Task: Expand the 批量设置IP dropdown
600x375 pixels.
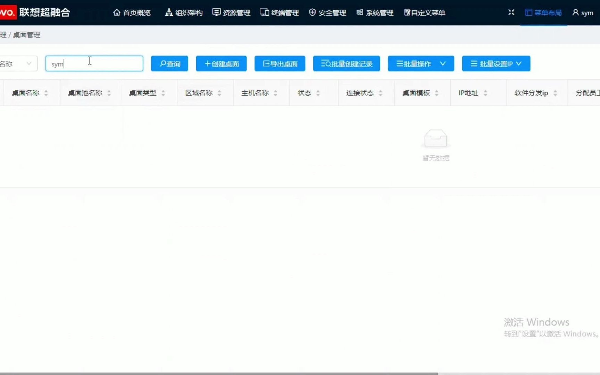Action: click(x=496, y=64)
